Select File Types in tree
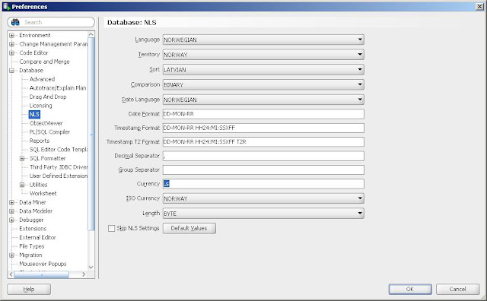This screenshot has height=301, width=487. coord(32,246)
